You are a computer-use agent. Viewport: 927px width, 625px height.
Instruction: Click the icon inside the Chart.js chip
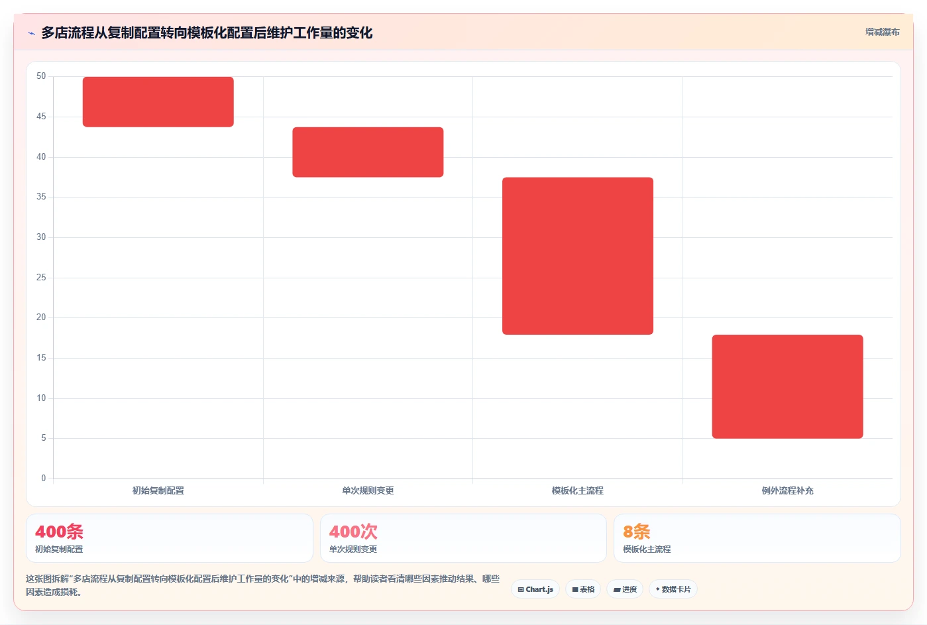coord(521,589)
